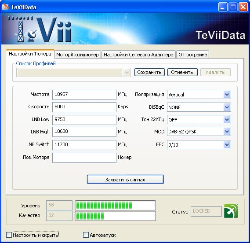
Task: Focus the LNB High field with 10600
Action: (x=84, y=132)
